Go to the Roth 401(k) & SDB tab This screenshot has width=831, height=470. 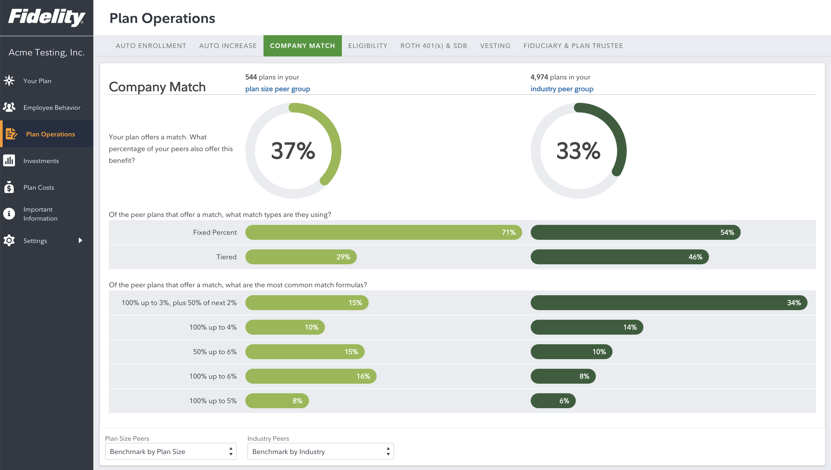[x=434, y=46]
